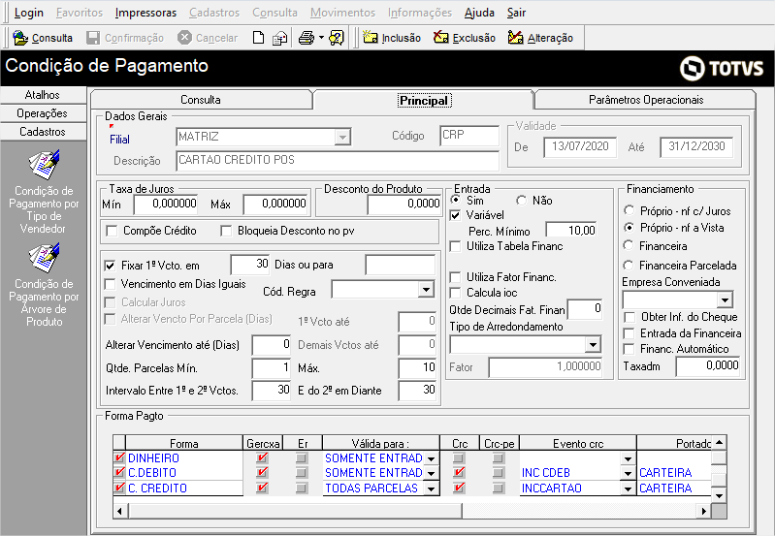
Task: Open Válida para dropdown in C.DEBITO row
Action: pos(432,473)
